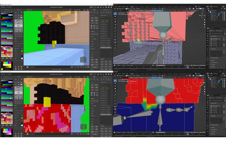Screen dimensions: 226x141
Task: Select the Draw brush in bottom Blender window
Action: (x=115, y=81)
